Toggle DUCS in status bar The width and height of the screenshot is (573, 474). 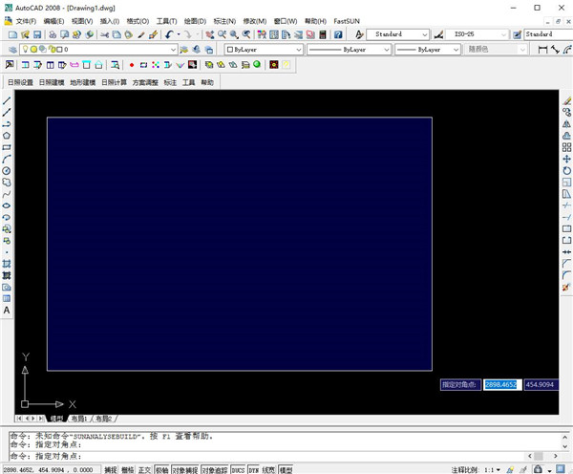pyautogui.click(x=238, y=469)
